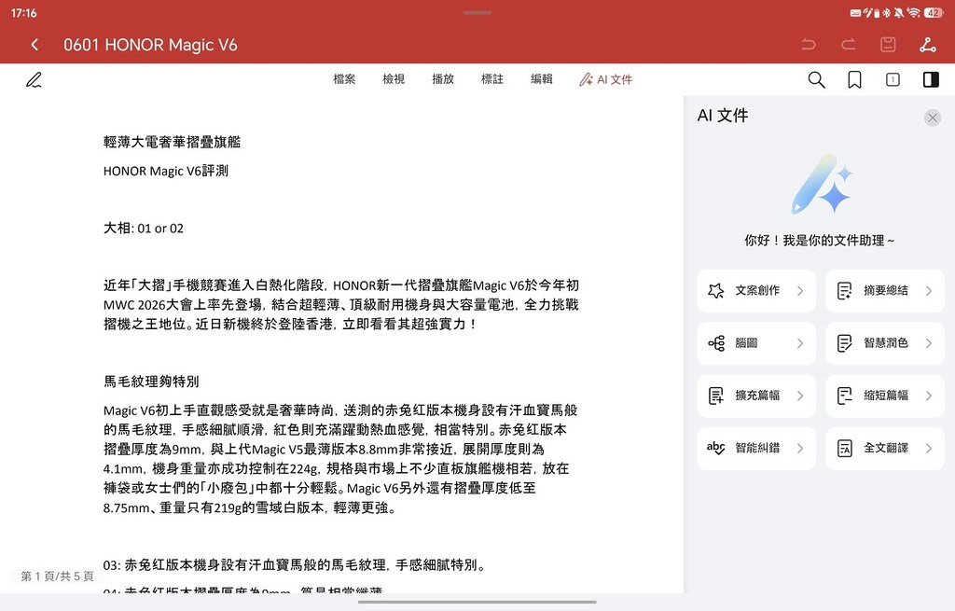
Task: Expand the 腦圖 chevron
Action: coord(800,343)
